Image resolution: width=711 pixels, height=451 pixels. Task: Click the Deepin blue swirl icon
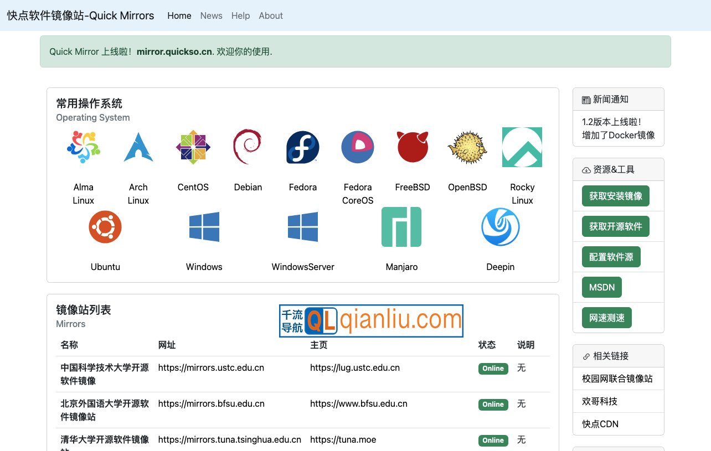[500, 227]
